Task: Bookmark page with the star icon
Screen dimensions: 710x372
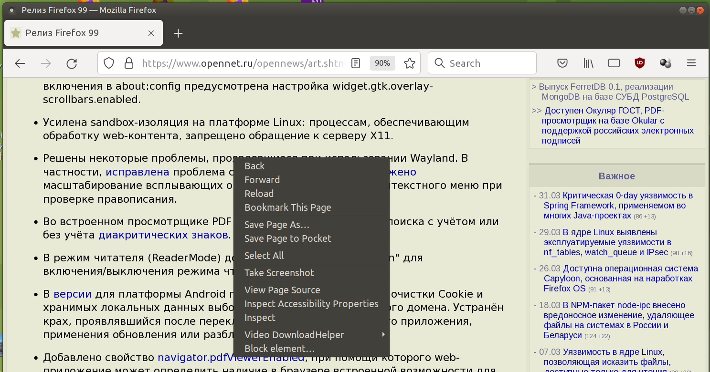Action: point(409,63)
